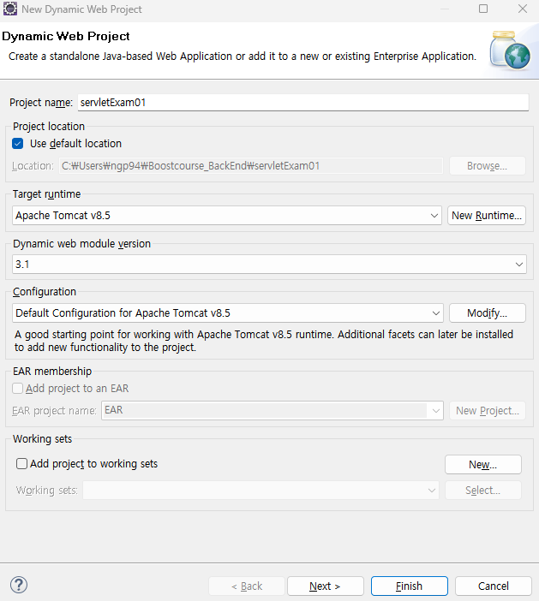539x601 pixels.
Task: Click the New Runtime... button
Action: coord(487,216)
